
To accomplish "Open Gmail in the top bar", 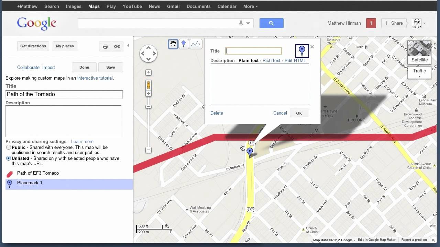I will coord(173,6).
